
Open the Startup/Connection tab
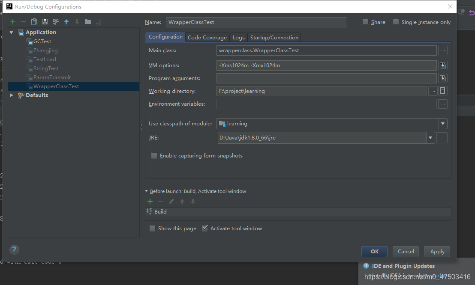coord(274,38)
